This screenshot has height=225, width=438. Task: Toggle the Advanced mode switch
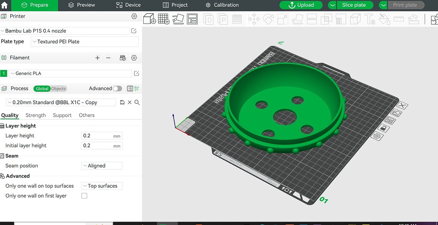click(x=117, y=89)
